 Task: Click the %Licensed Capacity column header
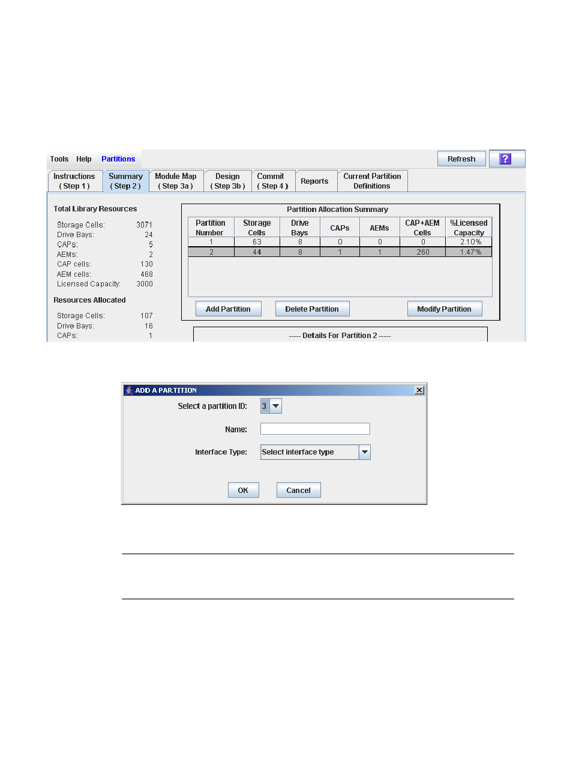tap(469, 228)
